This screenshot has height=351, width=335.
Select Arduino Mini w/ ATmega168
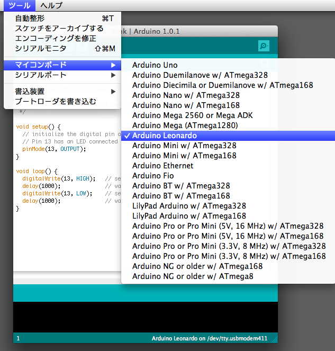(228, 156)
